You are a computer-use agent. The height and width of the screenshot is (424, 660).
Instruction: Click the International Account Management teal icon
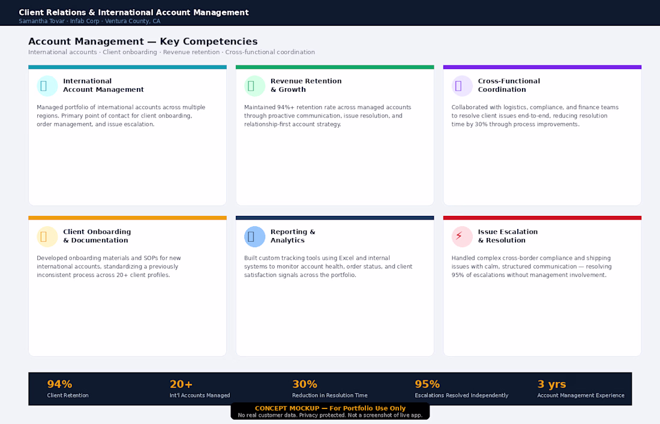point(47,86)
